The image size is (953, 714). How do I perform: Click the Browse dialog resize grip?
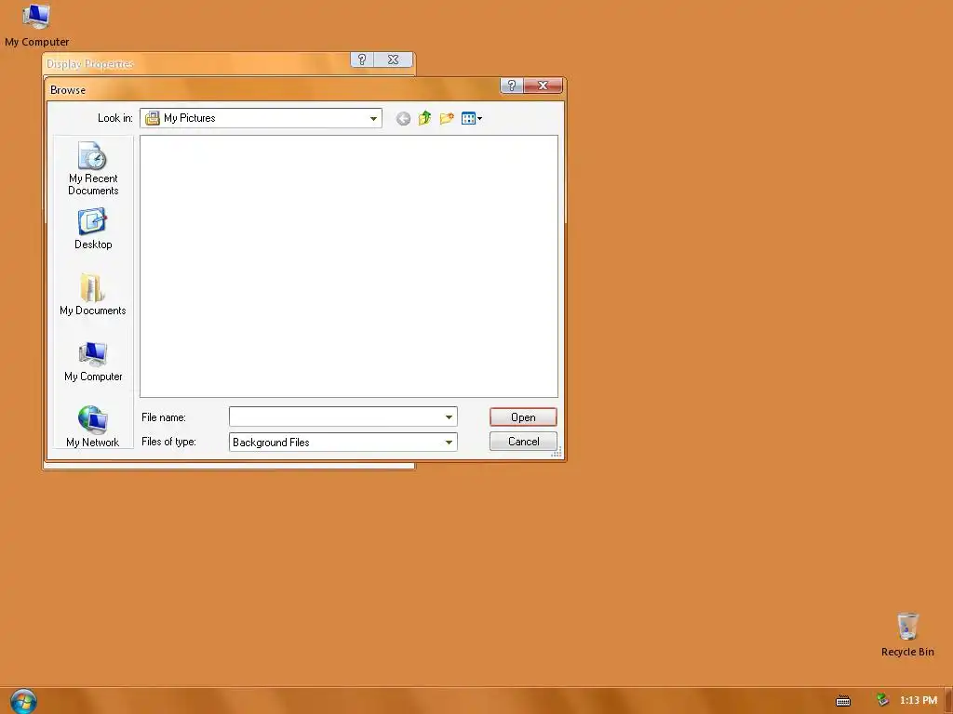coord(557,453)
